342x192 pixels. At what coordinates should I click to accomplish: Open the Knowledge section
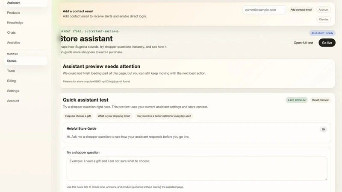pyautogui.click(x=26, y=23)
